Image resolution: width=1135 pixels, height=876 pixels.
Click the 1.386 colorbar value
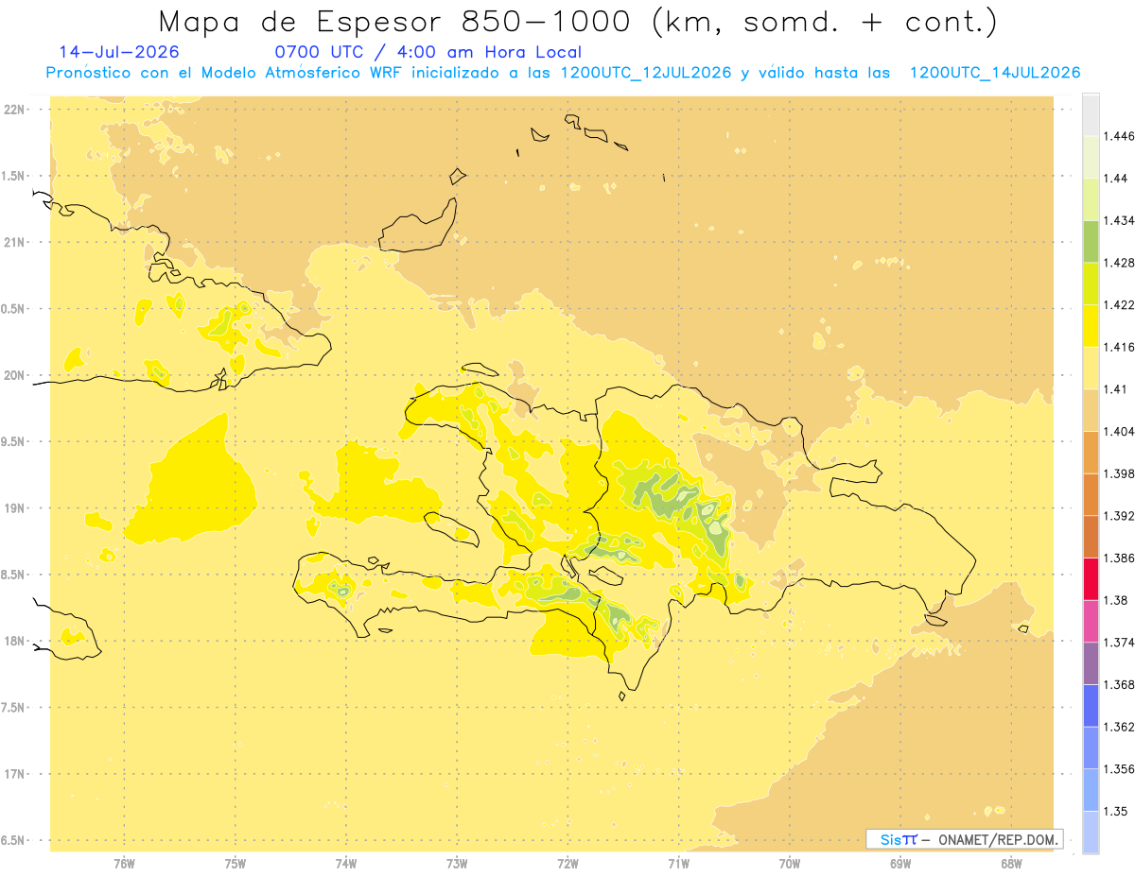coord(1120,558)
